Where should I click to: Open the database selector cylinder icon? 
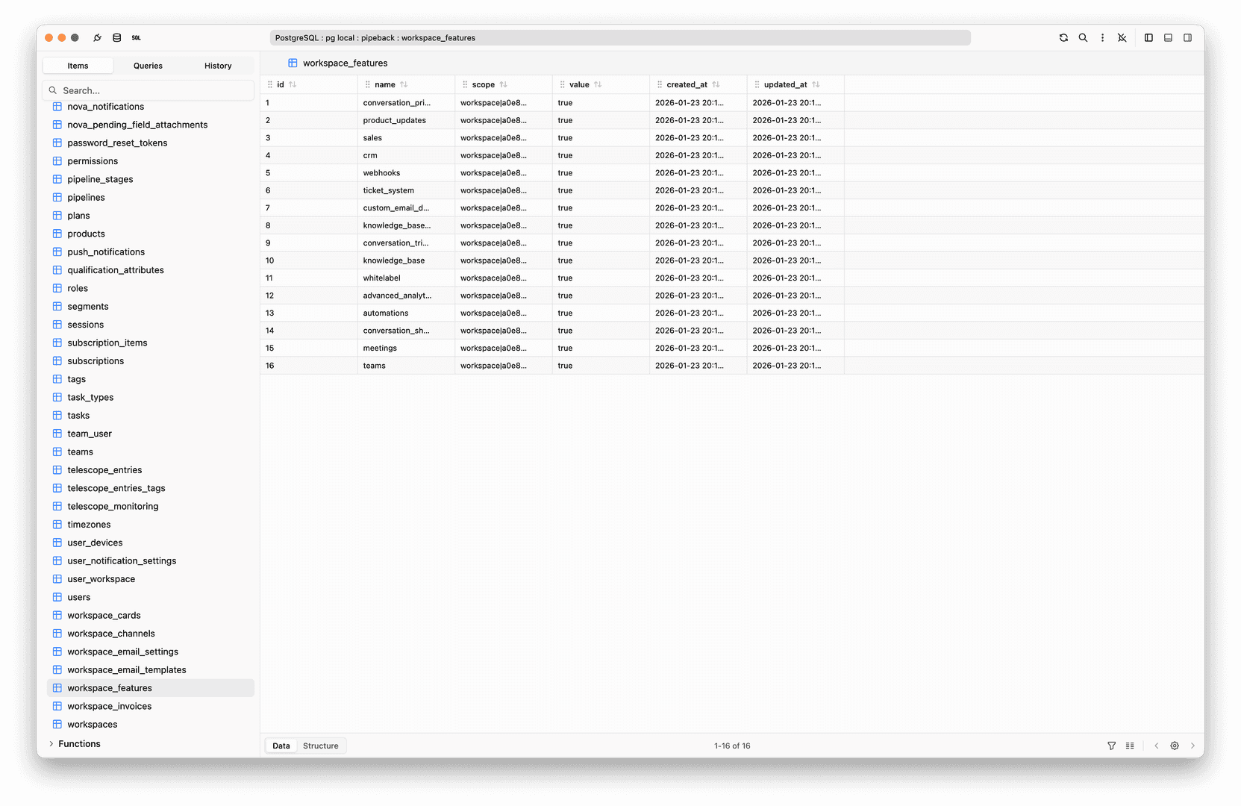116,38
